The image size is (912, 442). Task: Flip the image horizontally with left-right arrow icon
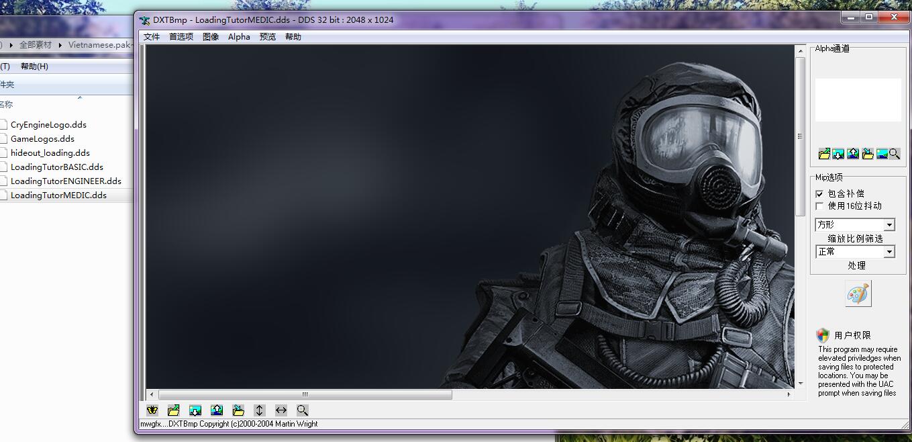tap(281, 410)
